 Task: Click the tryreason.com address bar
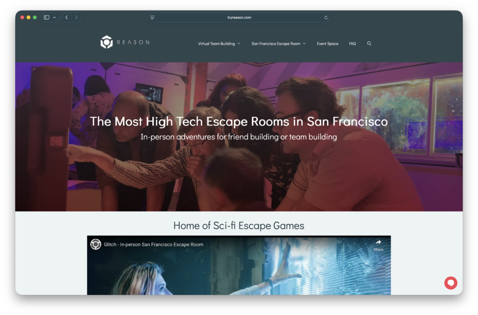click(239, 17)
